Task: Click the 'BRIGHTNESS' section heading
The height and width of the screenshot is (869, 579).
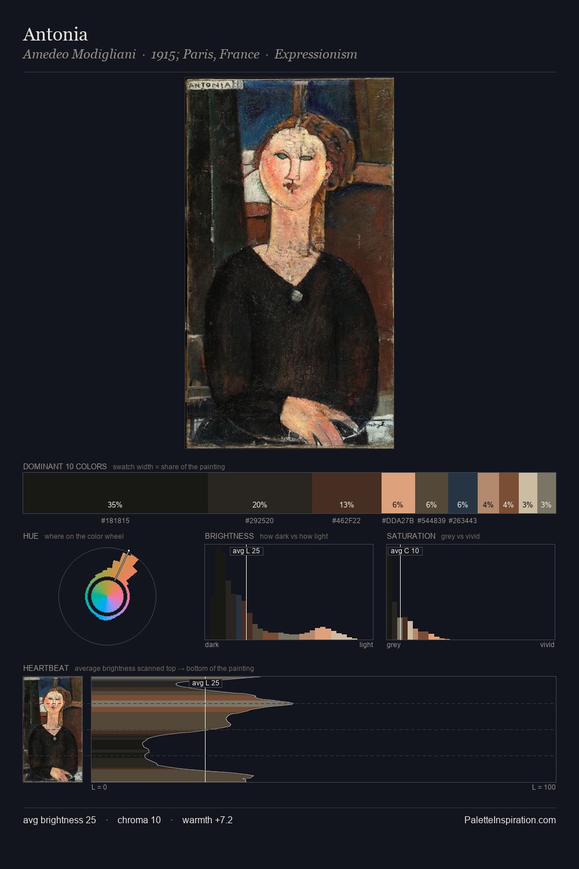Action: (229, 536)
